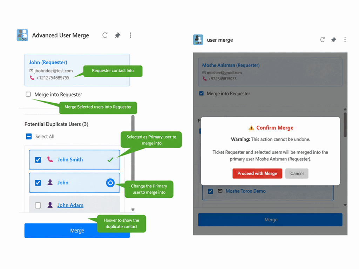Click the warning triangle in Confirm Merge dialog
Screen dimensions: 359x269
pyautogui.click(x=251, y=128)
